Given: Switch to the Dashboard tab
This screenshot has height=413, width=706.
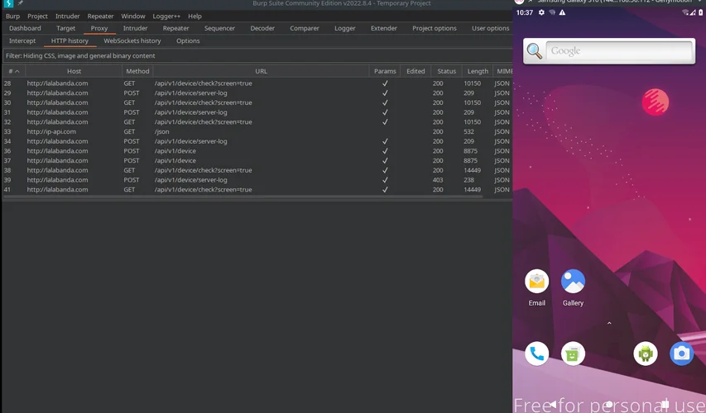Looking at the screenshot, I should coord(25,28).
